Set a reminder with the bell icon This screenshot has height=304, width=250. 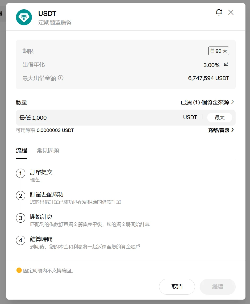[219, 12]
